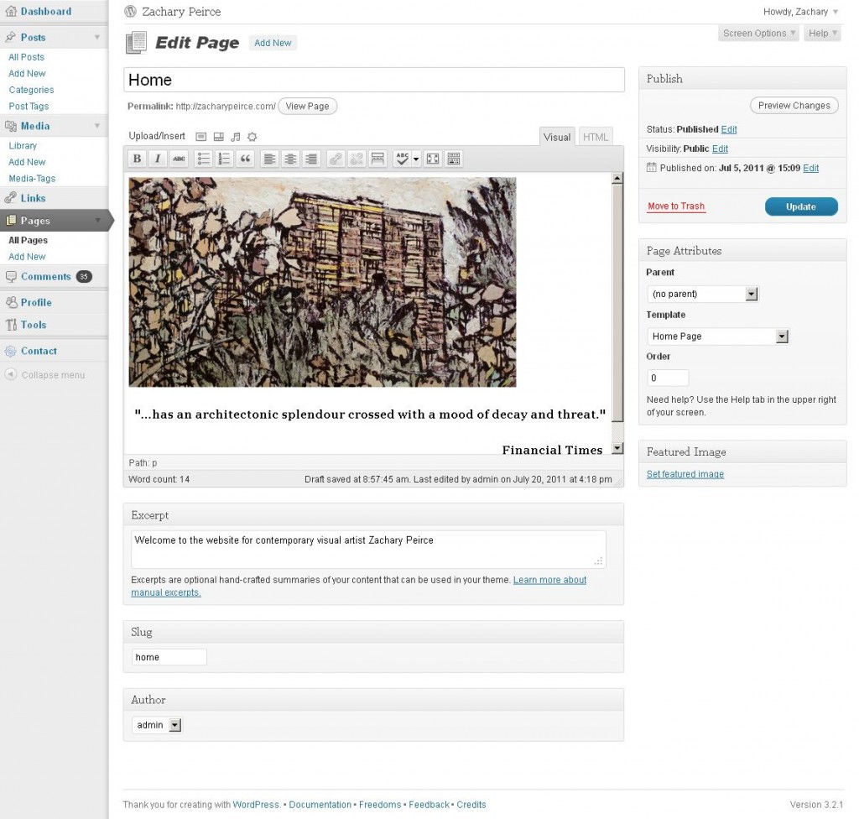
Task: Insert the More tag
Action: [x=377, y=159]
